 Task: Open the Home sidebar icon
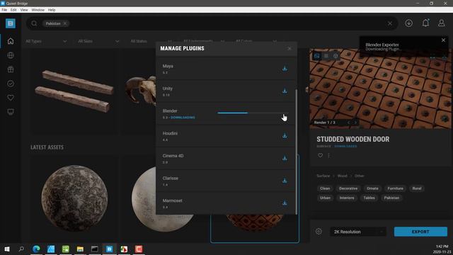pyautogui.click(x=11, y=41)
